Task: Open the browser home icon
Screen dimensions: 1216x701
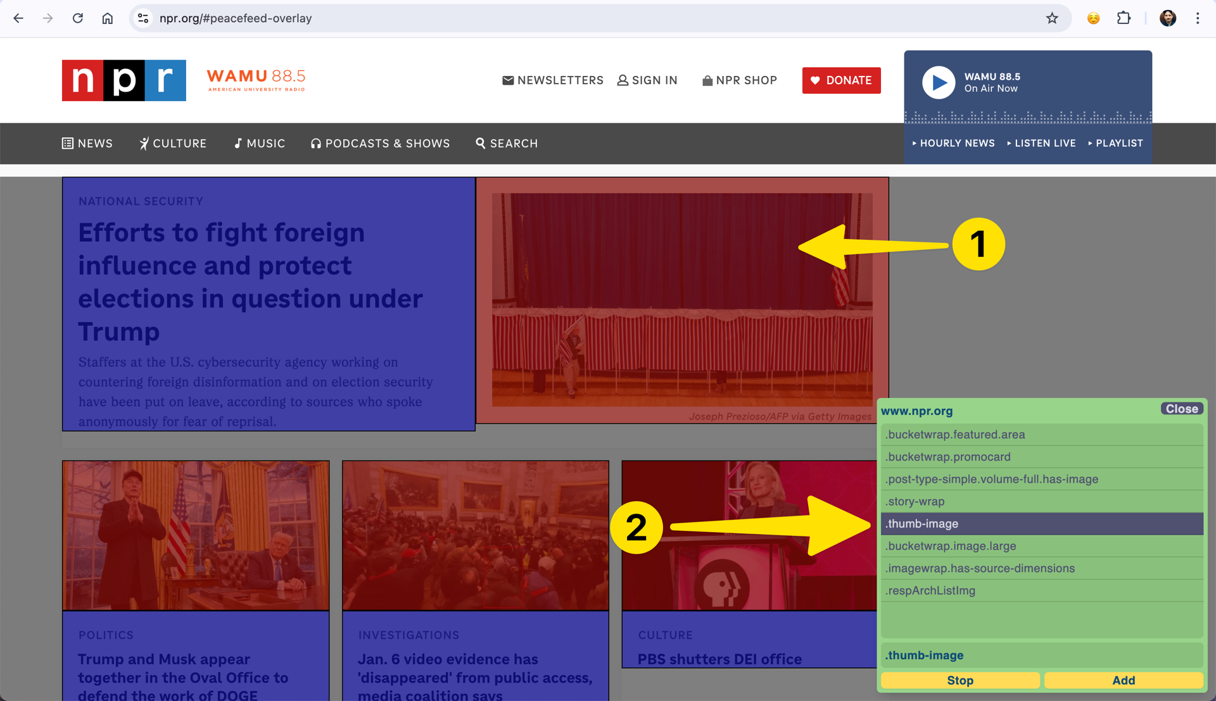Action: tap(108, 18)
